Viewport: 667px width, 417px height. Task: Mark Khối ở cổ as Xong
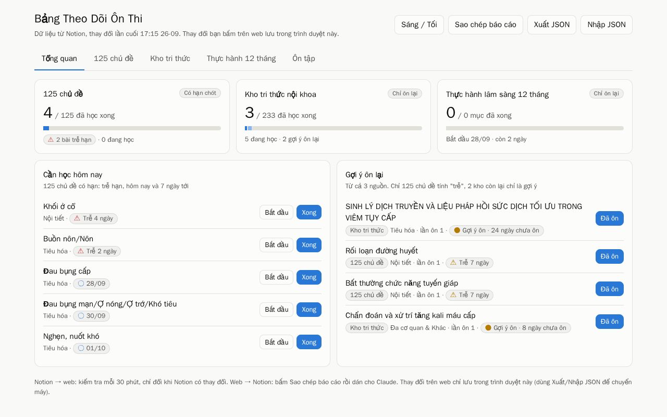(x=309, y=212)
